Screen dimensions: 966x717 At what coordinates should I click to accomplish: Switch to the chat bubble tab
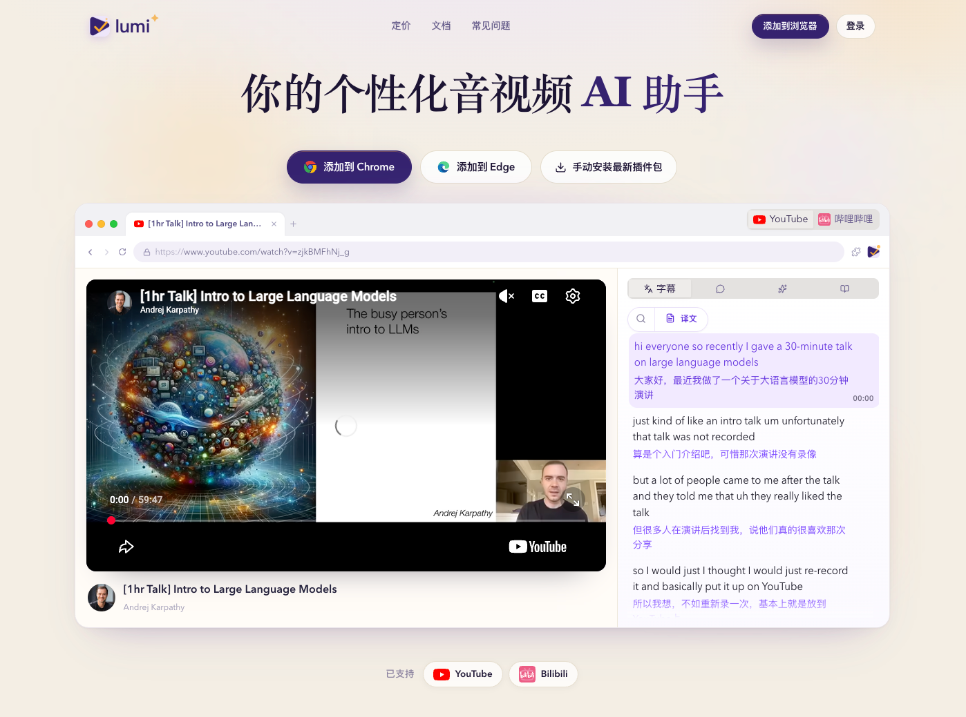720,288
